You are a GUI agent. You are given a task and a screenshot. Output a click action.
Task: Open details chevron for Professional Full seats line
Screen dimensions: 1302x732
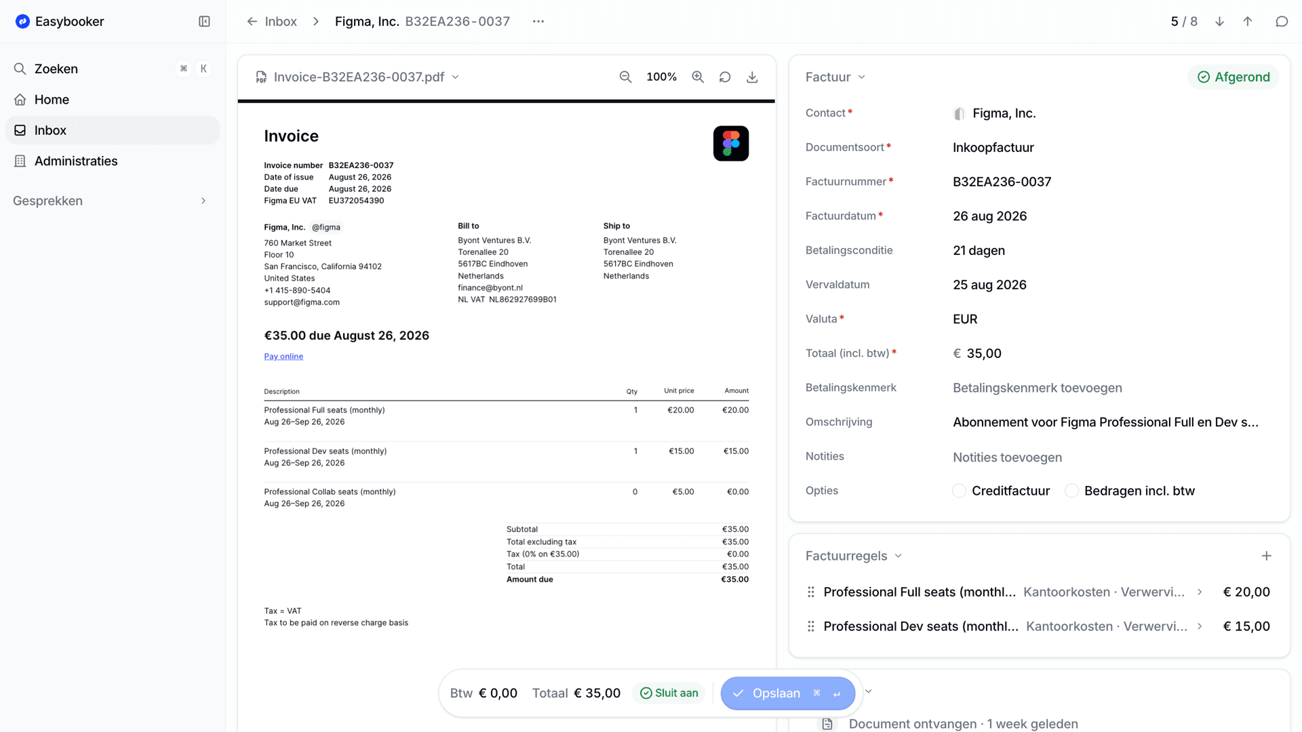click(1200, 592)
